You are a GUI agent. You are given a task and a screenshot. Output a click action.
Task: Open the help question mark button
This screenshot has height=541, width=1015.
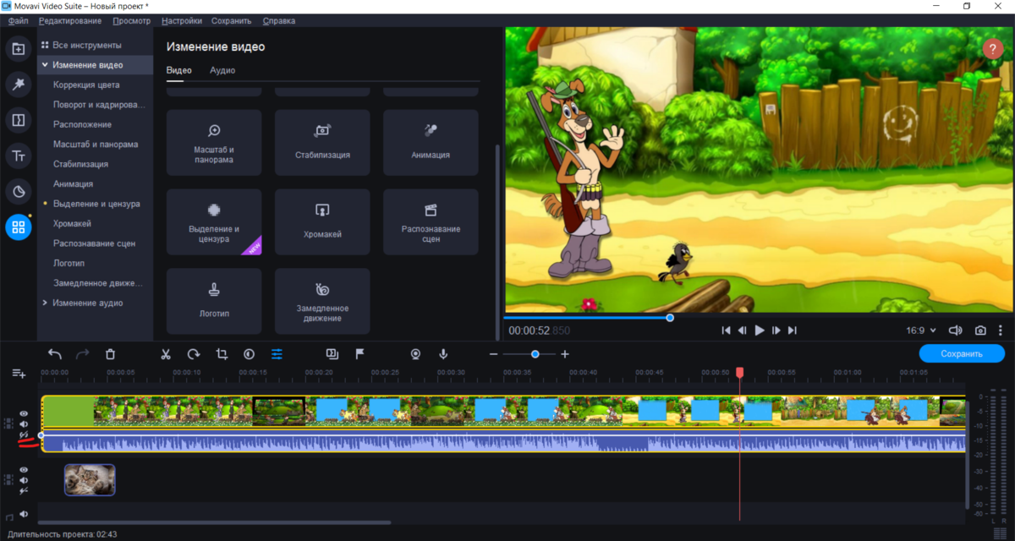click(x=993, y=49)
